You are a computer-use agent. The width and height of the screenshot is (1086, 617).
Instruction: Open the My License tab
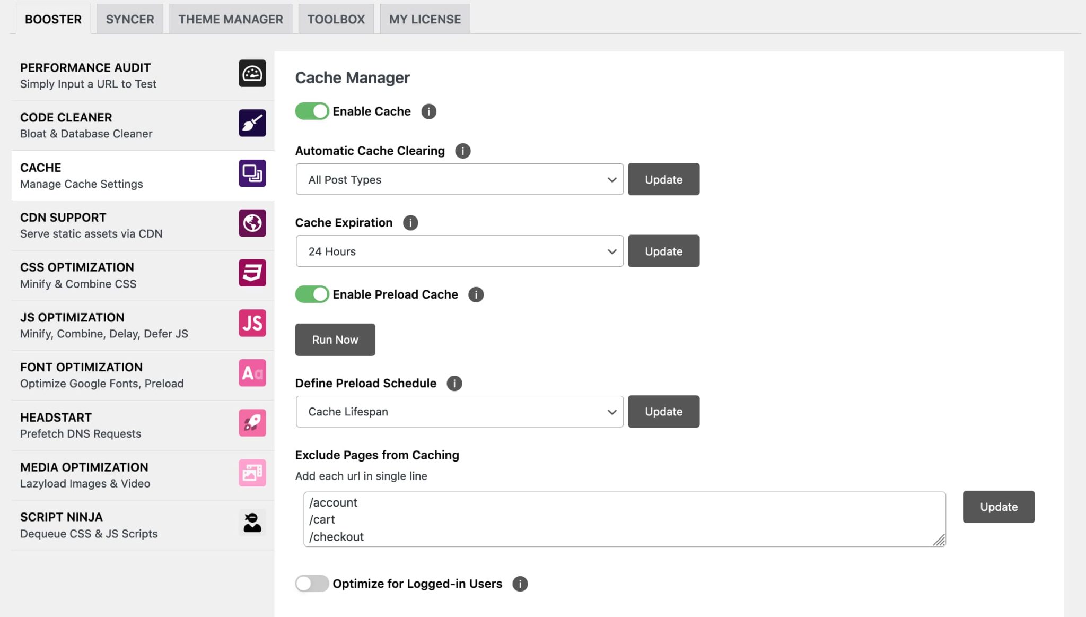coord(425,19)
